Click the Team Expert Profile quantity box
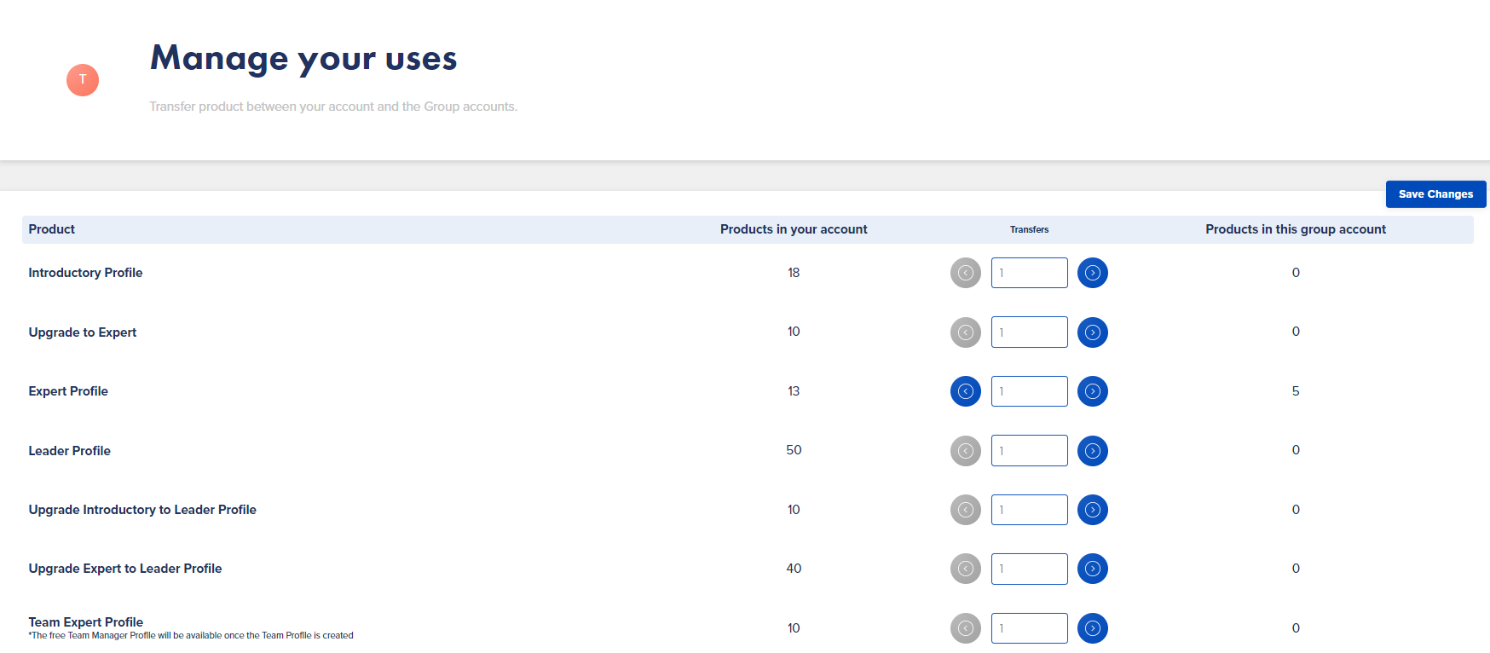1490x653 pixels. (x=1030, y=628)
